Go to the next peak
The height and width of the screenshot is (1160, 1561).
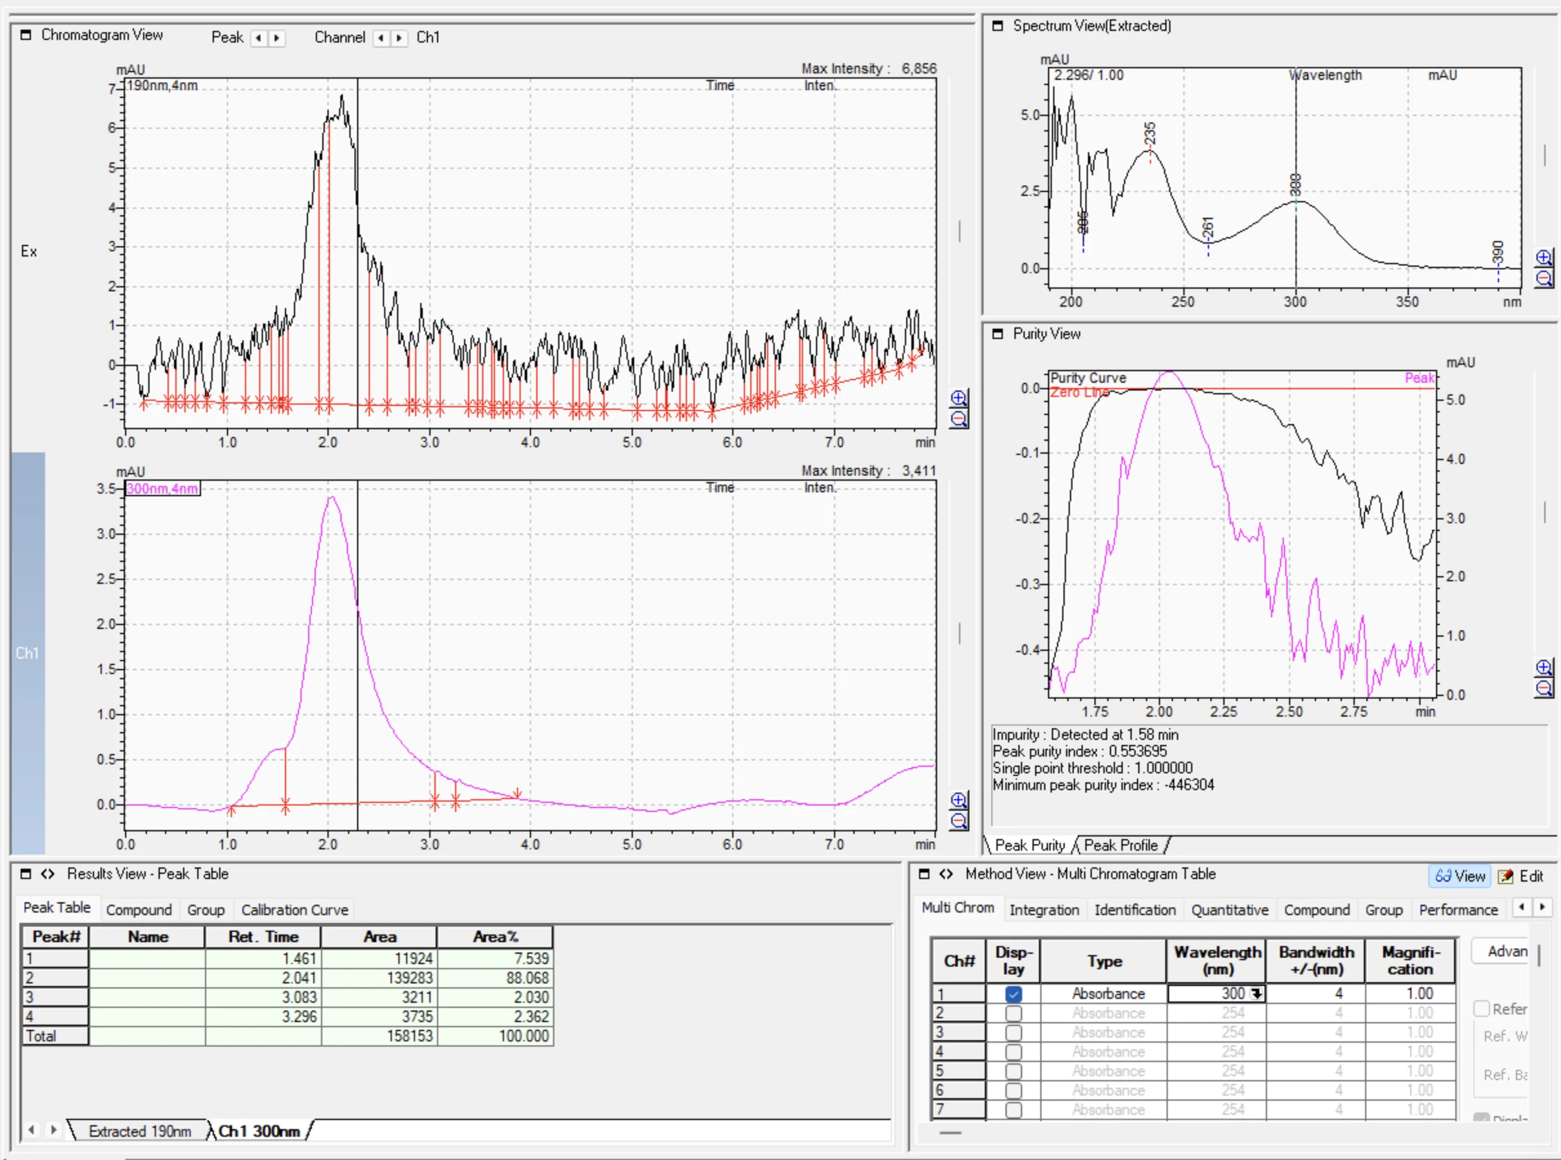coord(276,38)
